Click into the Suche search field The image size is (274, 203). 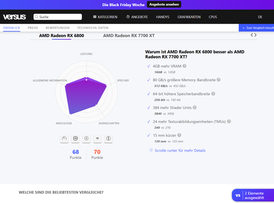[58, 17]
